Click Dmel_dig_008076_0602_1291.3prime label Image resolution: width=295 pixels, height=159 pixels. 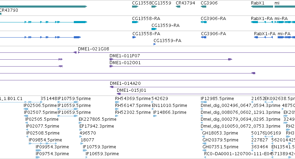coord(241,112)
